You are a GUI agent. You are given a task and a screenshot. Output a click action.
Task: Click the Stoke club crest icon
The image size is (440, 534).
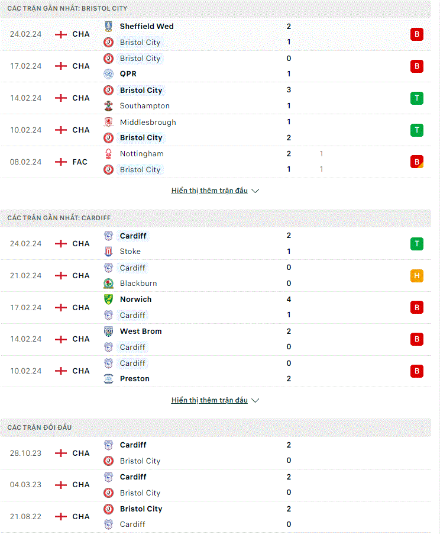(109, 252)
